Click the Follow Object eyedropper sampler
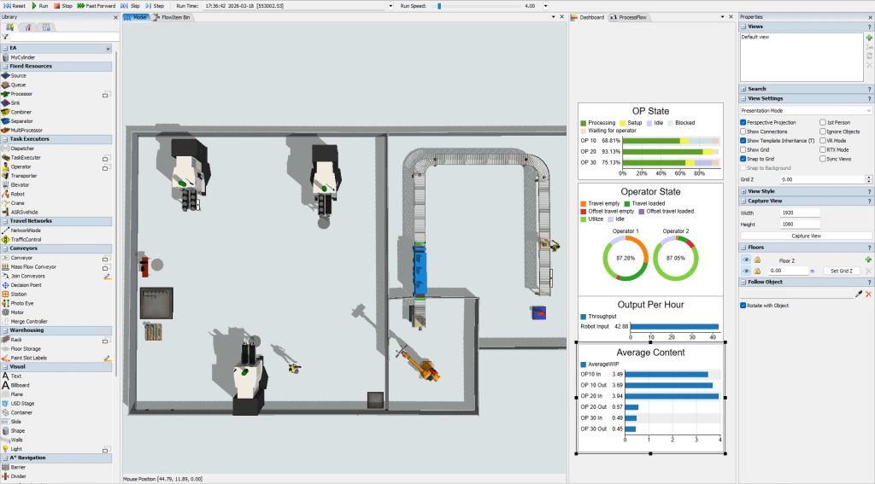Image resolution: width=875 pixels, height=484 pixels. click(859, 294)
